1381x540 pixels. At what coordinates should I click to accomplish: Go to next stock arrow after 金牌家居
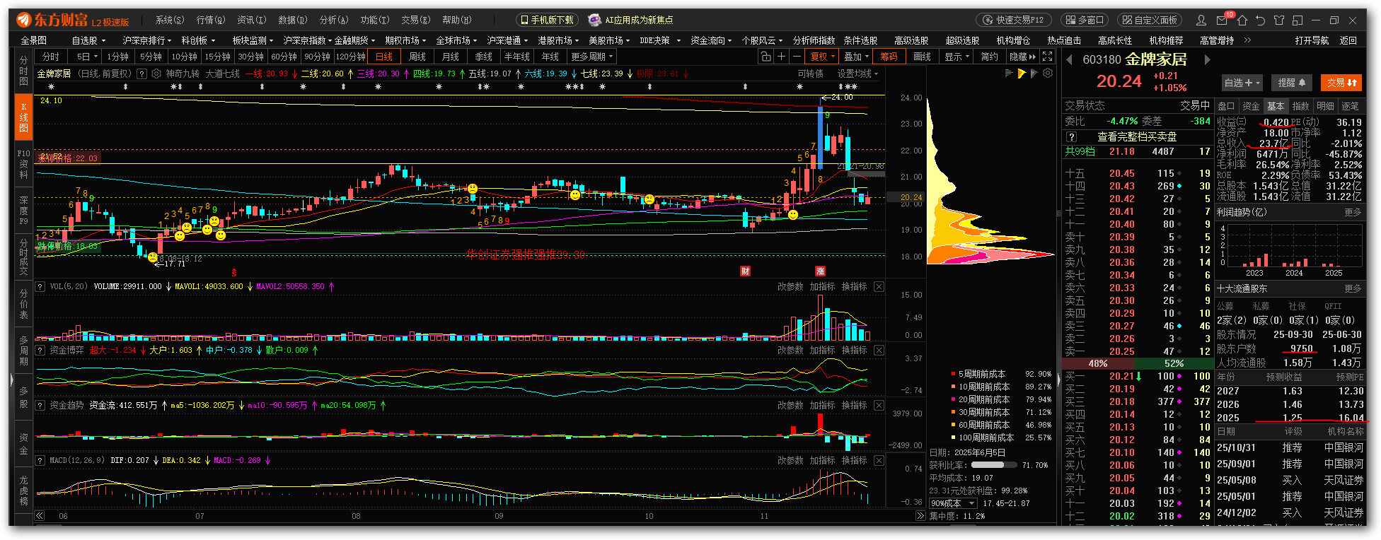[1207, 60]
